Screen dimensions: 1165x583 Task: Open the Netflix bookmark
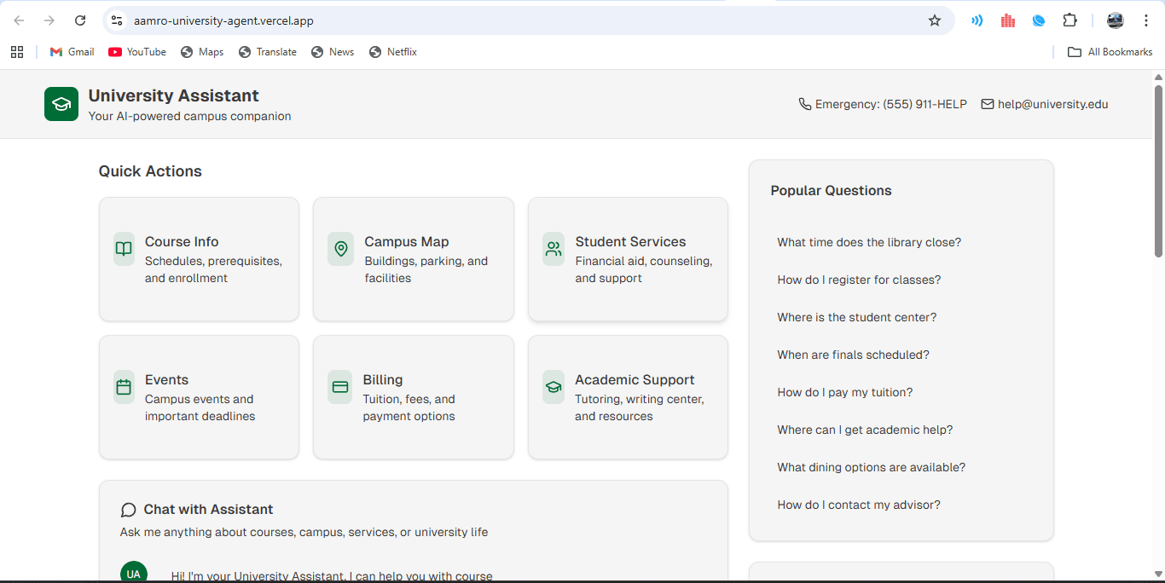pyautogui.click(x=393, y=52)
